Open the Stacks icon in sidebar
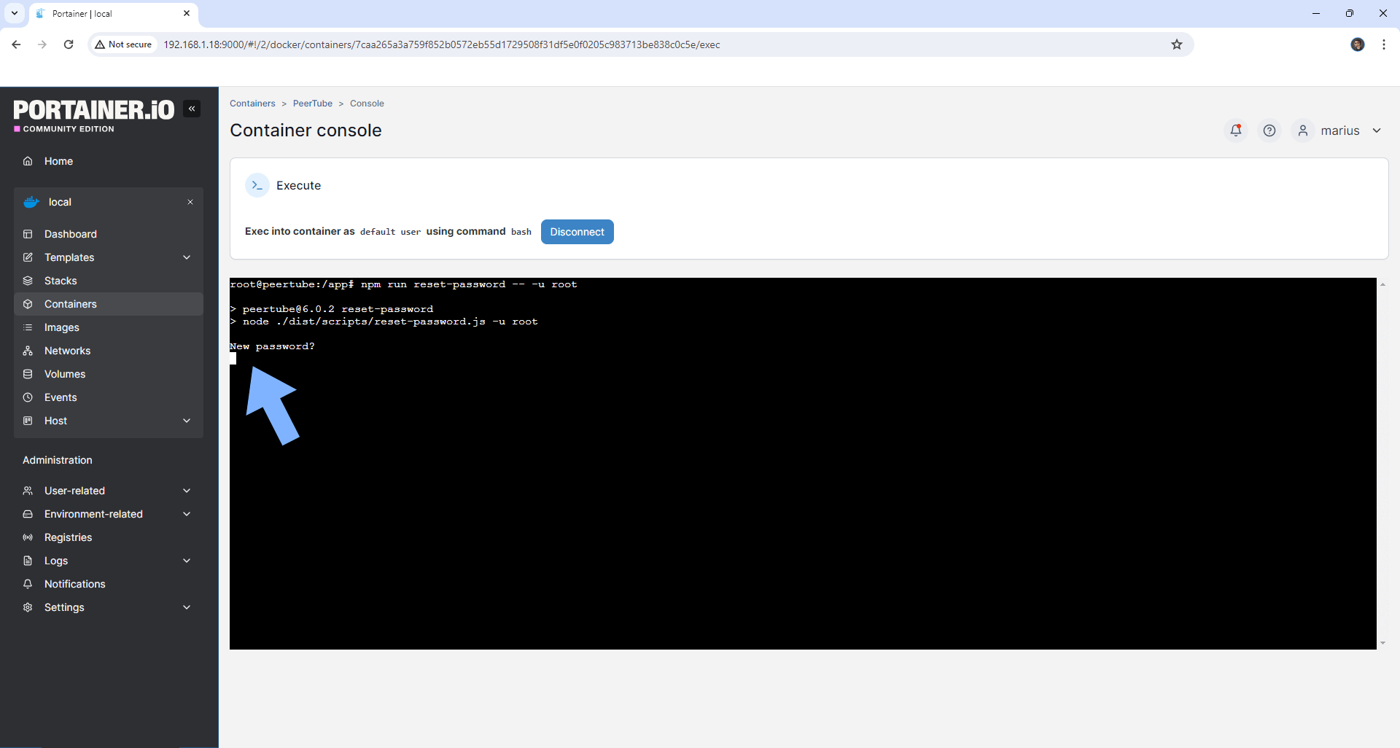The width and height of the screenshot is (1400, 748). point(28,281)
